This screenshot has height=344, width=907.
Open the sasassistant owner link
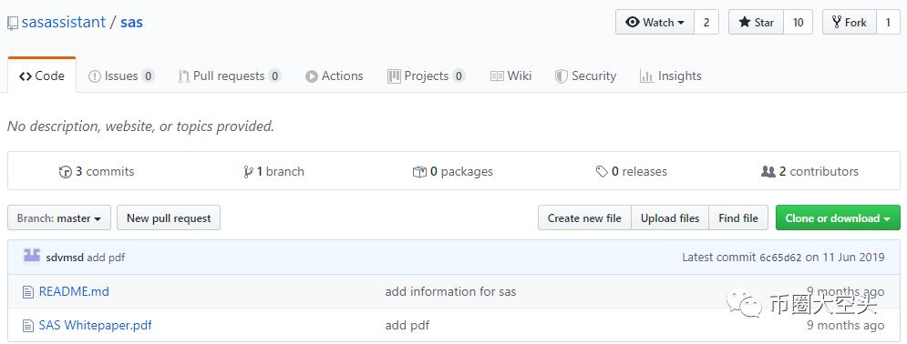pyautogui.click(x=64, y=23)
